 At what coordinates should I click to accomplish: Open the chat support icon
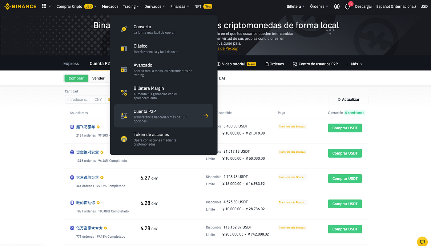point(422,241)
